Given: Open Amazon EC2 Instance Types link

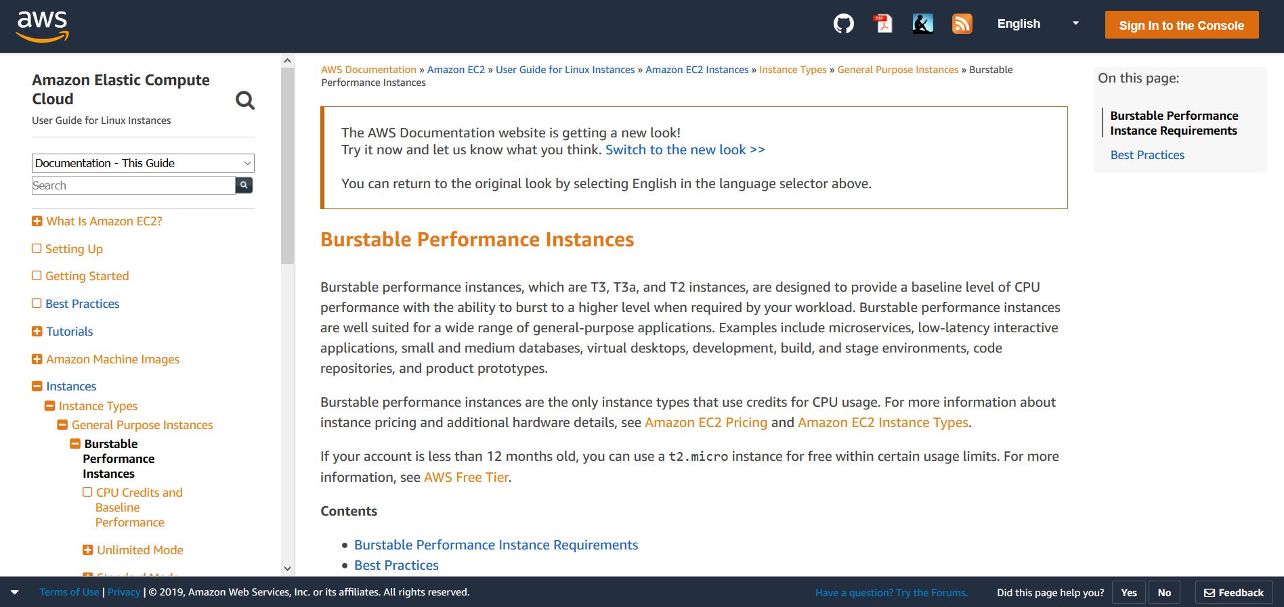Looking at the screenshot, I should [x=883, y=422].
